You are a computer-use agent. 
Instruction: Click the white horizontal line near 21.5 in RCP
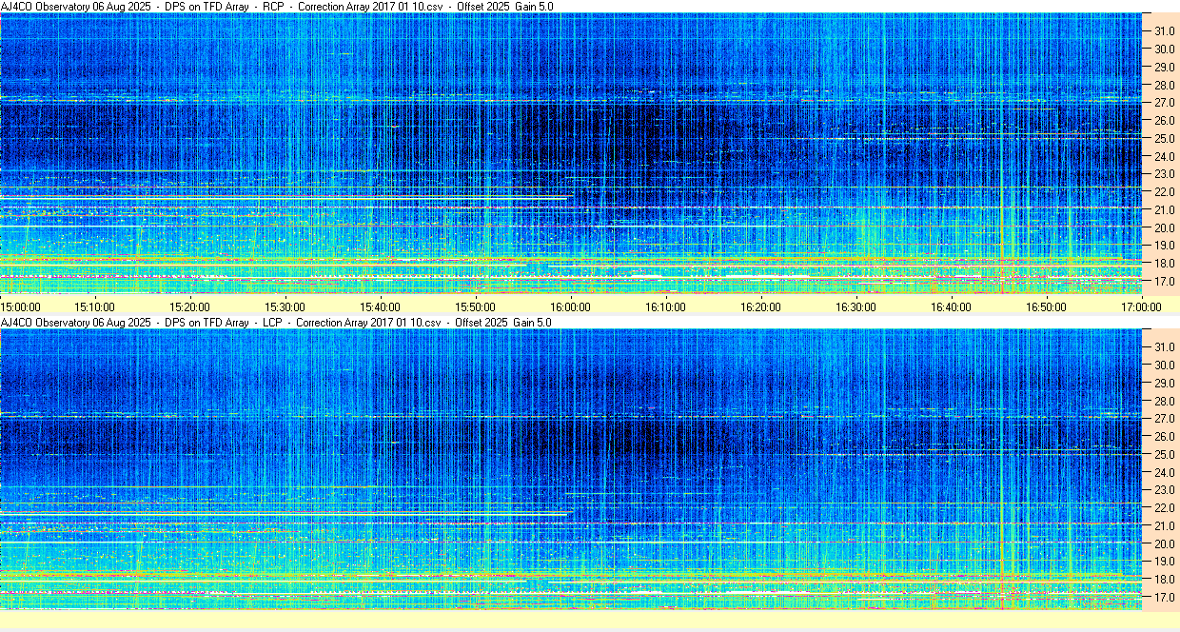[285, 198]
